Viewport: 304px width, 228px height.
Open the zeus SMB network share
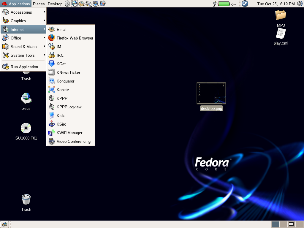(26, 98)
